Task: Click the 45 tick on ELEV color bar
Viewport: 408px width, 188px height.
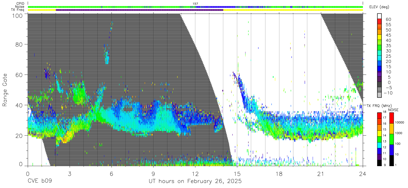Action: pyautogui.click(x=388, y=35)
